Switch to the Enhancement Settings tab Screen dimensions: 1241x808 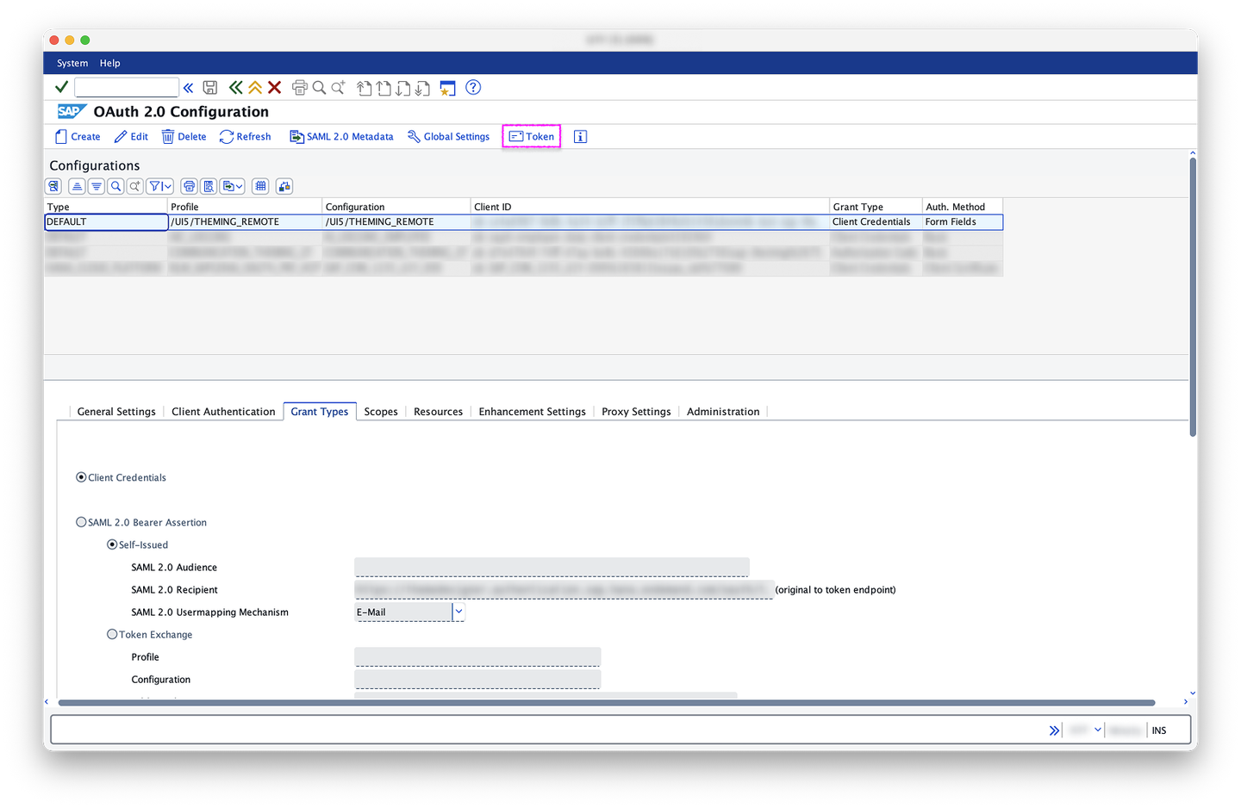click(532, 412)
